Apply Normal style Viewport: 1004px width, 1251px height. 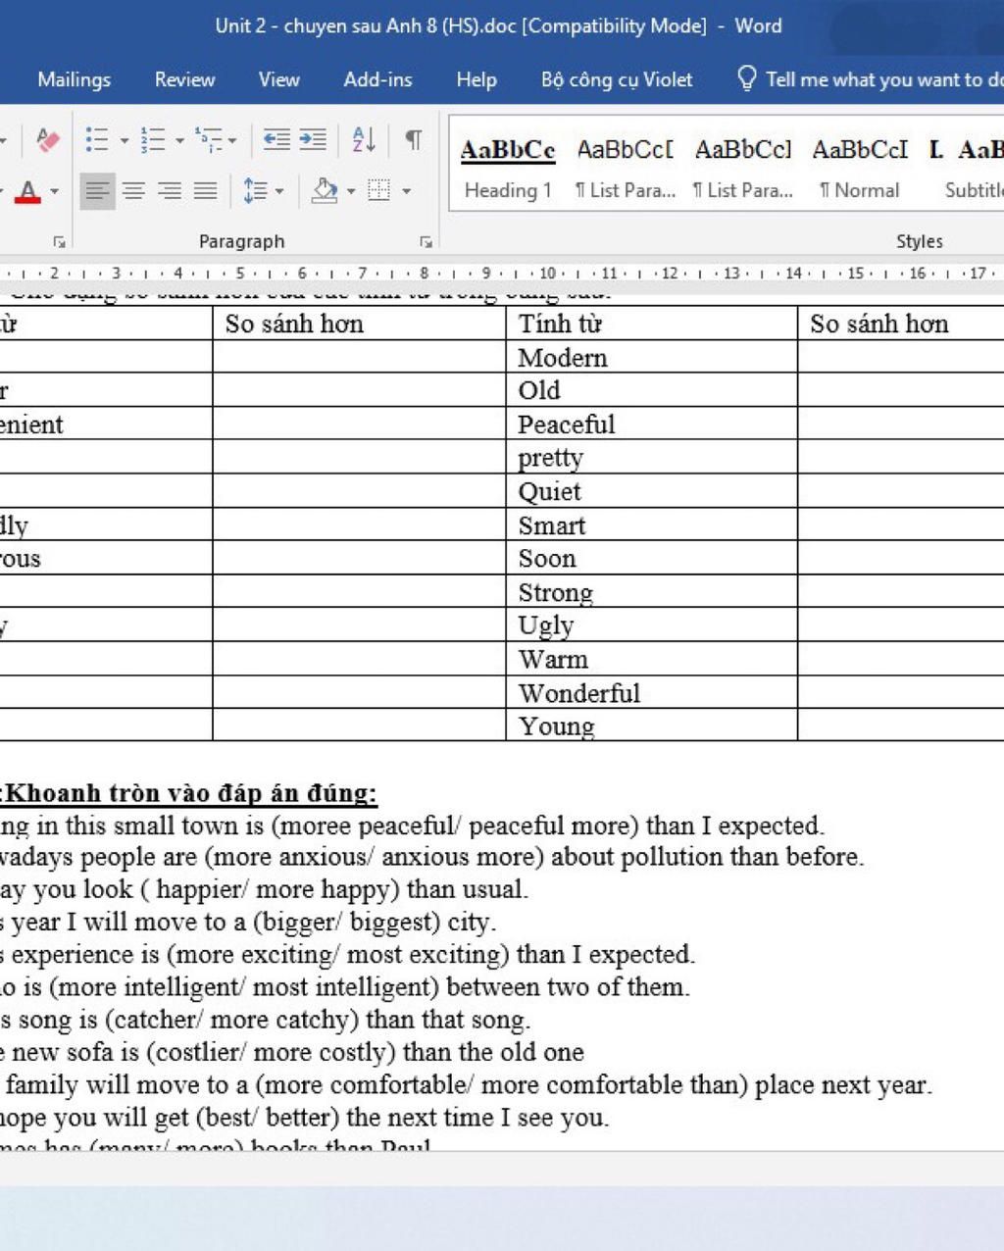860,169
